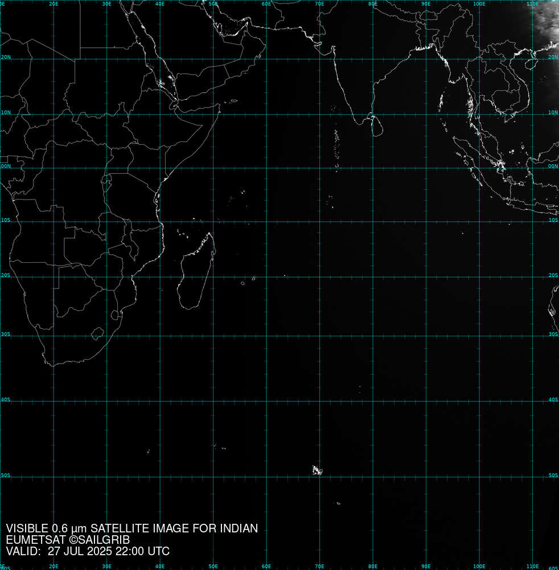Image resolution: width=559 pixels, height=570 pixels.
Task: Pick the 90E label on the bottom edge
Action: coord(426,567)
